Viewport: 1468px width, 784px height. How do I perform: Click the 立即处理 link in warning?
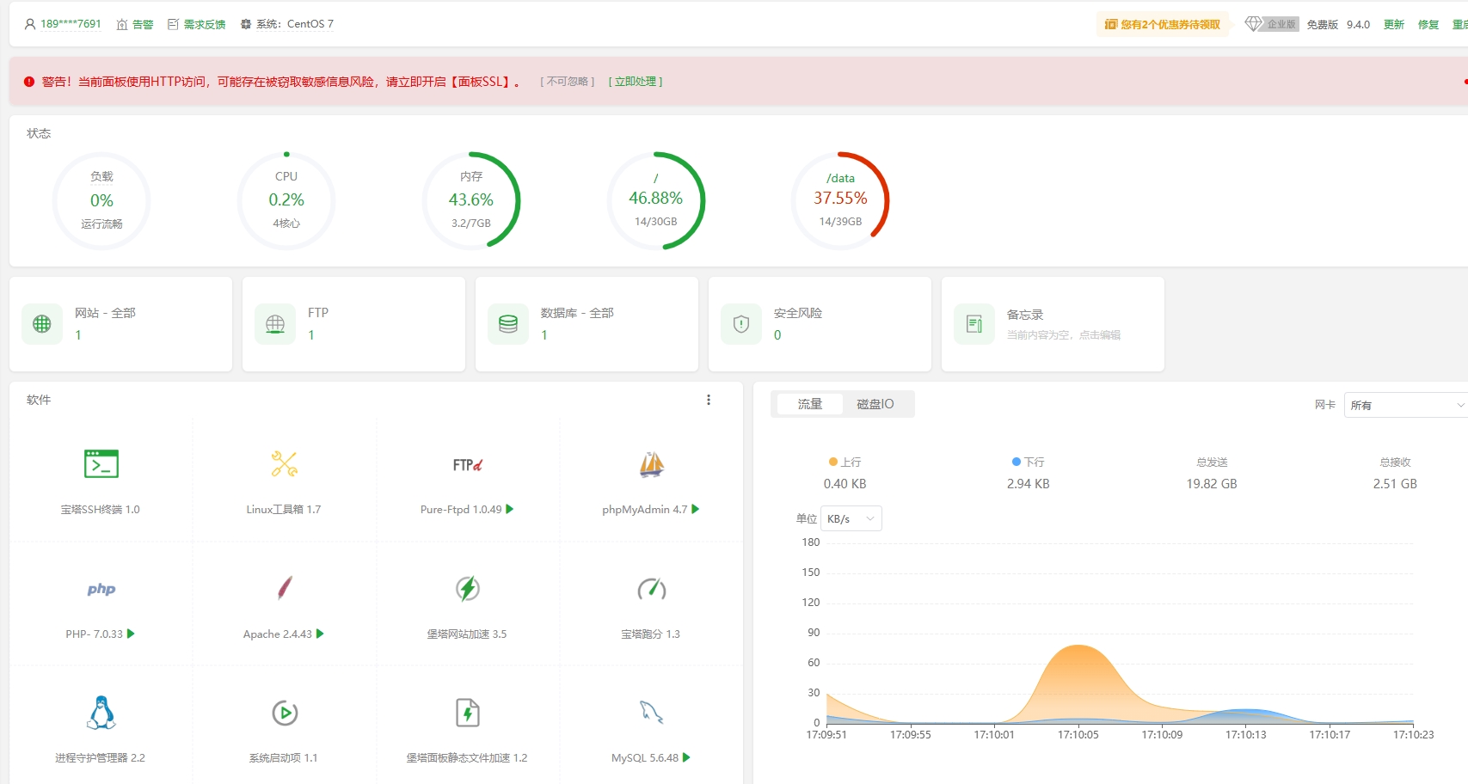click(x=636, y=82)
